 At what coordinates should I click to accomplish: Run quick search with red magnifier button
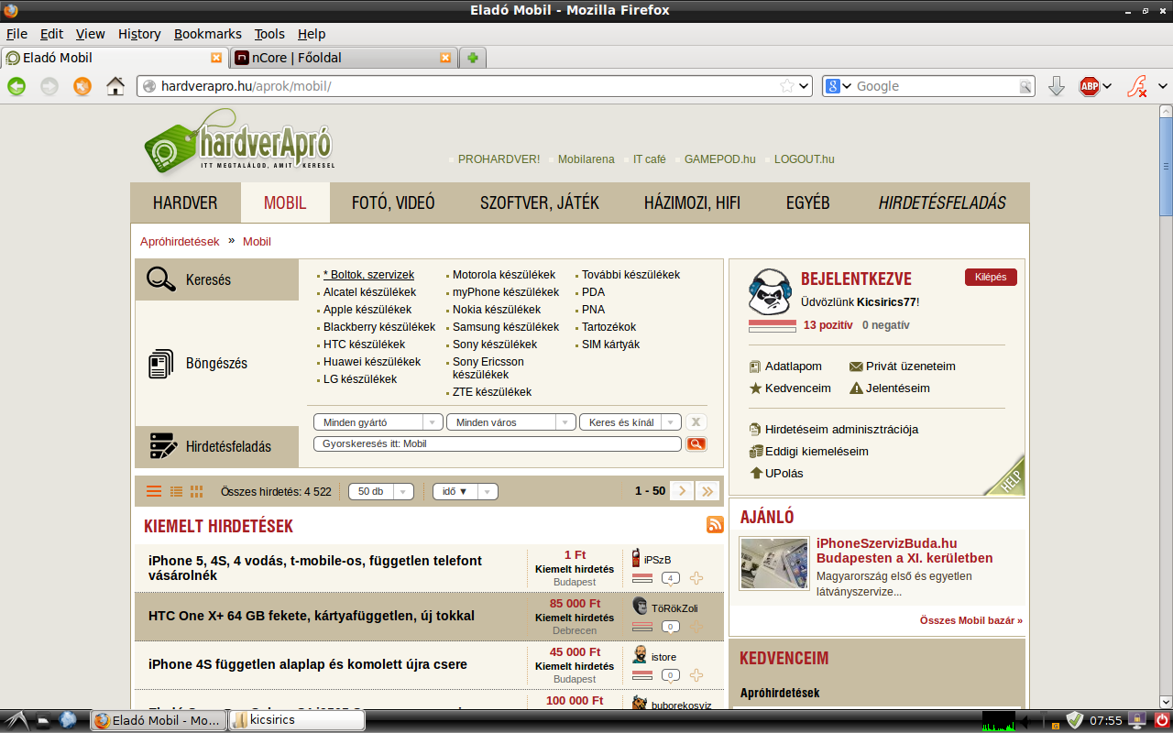(x=696, y=443)
